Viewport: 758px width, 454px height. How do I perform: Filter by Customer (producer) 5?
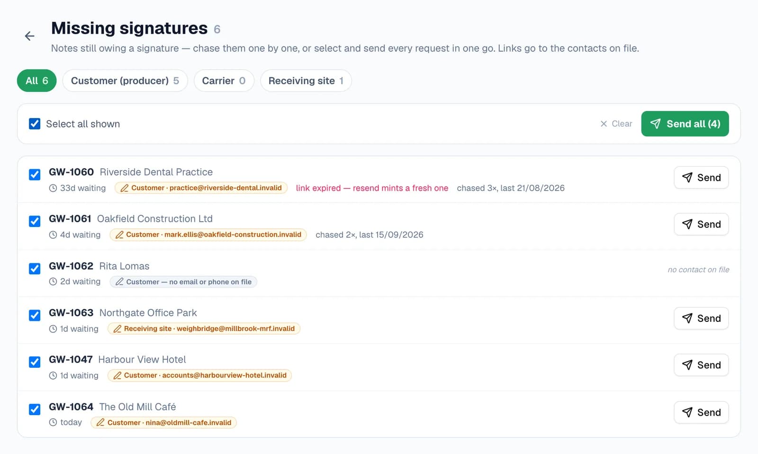tap(125, 81)
